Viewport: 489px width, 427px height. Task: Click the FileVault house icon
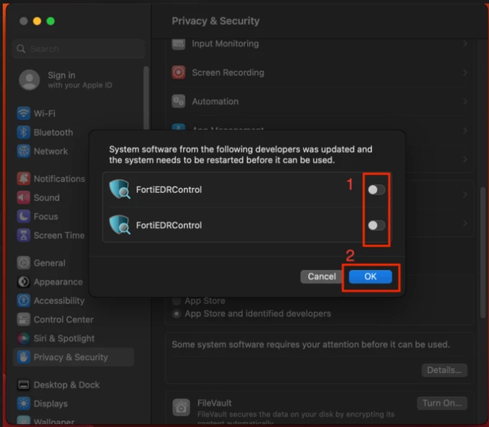pos(181,408)
